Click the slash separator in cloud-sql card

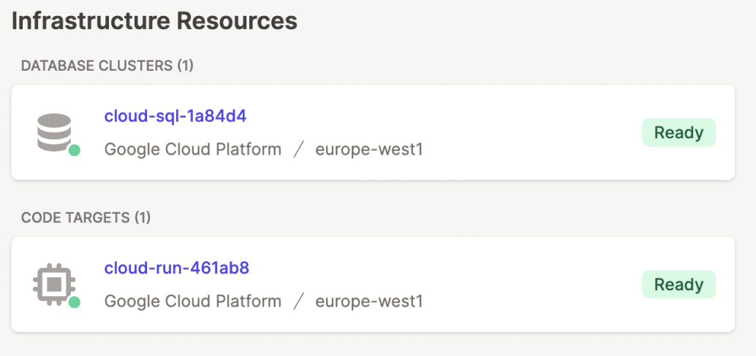(x=298, y=150)
